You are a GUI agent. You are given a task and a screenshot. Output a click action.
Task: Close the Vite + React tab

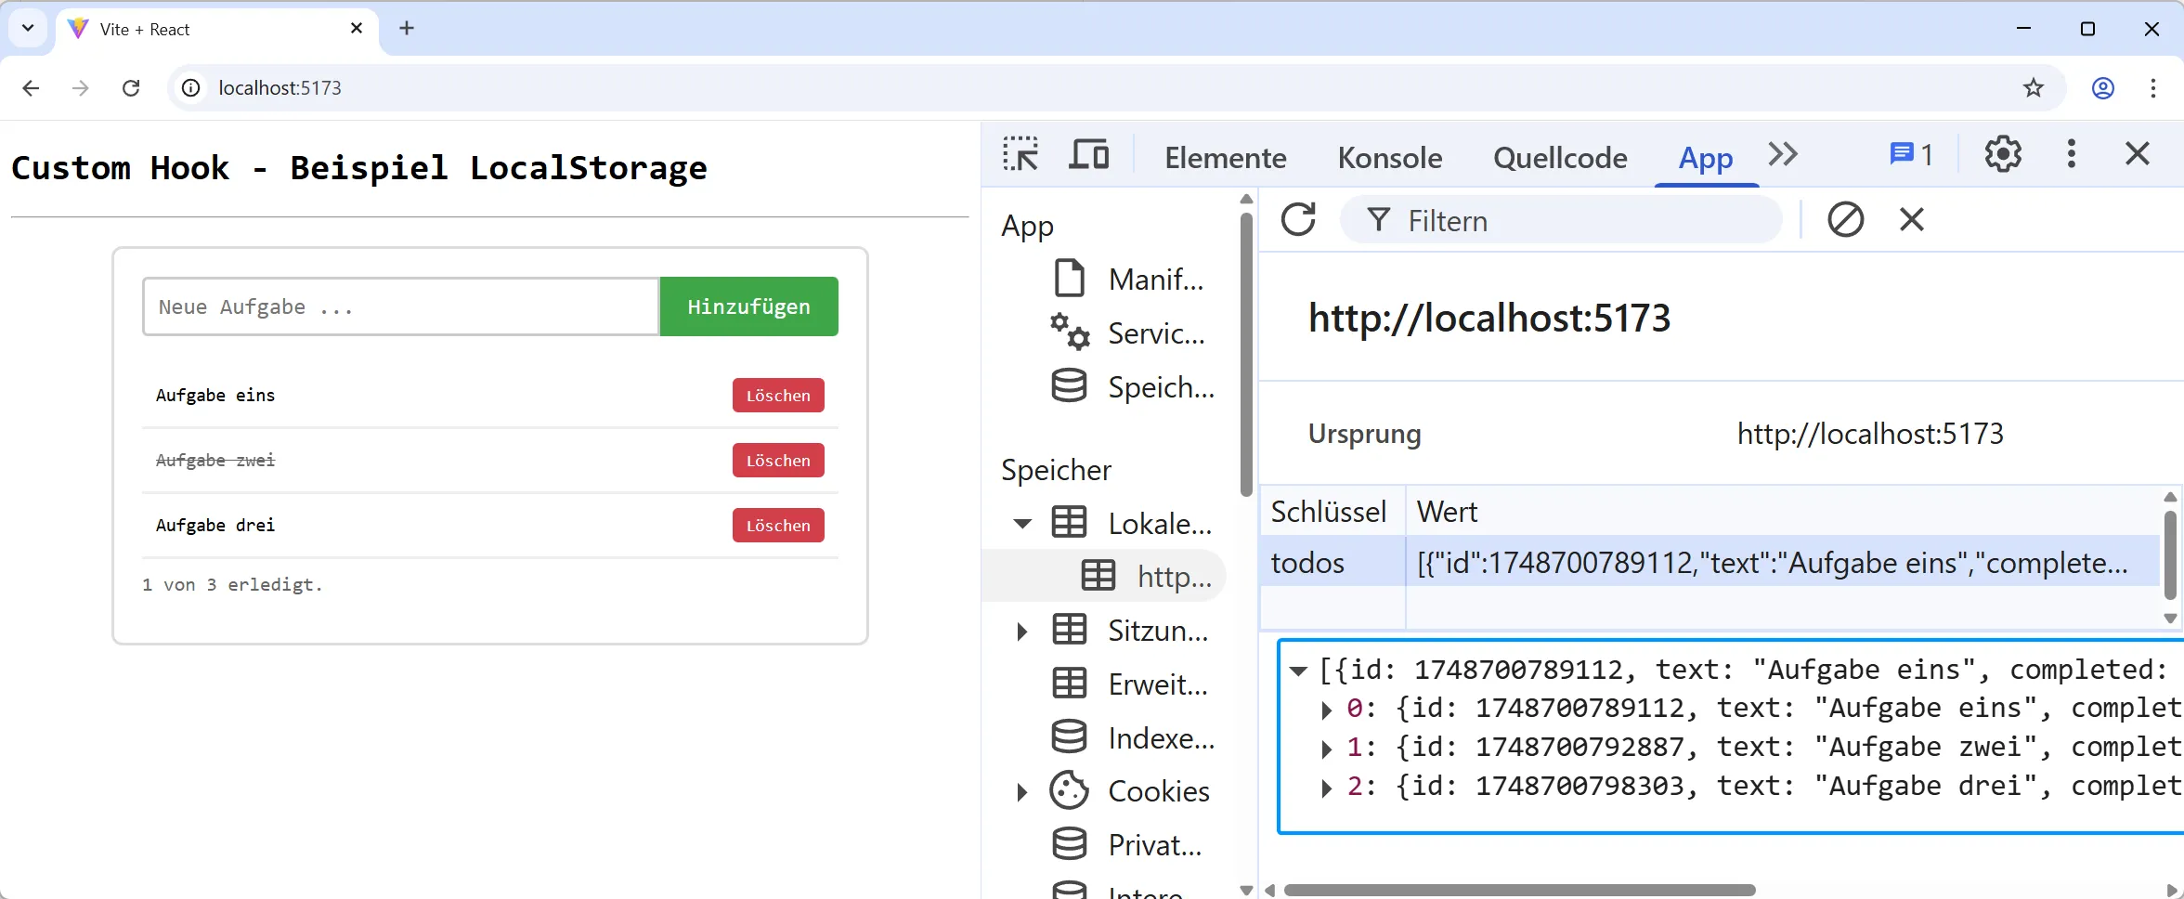(x=357, y=29)
